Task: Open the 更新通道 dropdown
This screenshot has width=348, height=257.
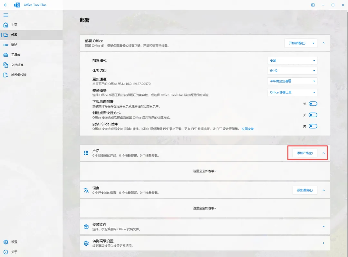Action: click(x=292, y=81)
